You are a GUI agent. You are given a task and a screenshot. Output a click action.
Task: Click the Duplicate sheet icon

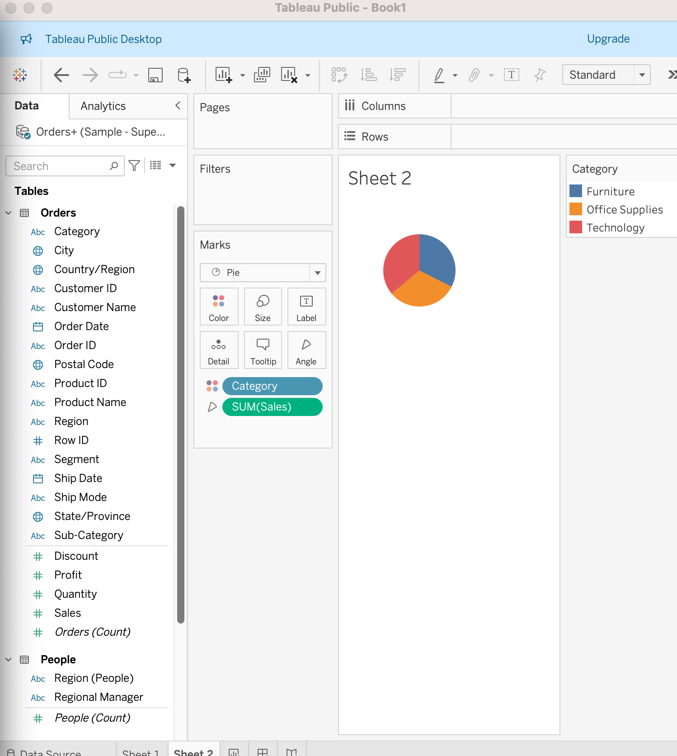[262, 75]
